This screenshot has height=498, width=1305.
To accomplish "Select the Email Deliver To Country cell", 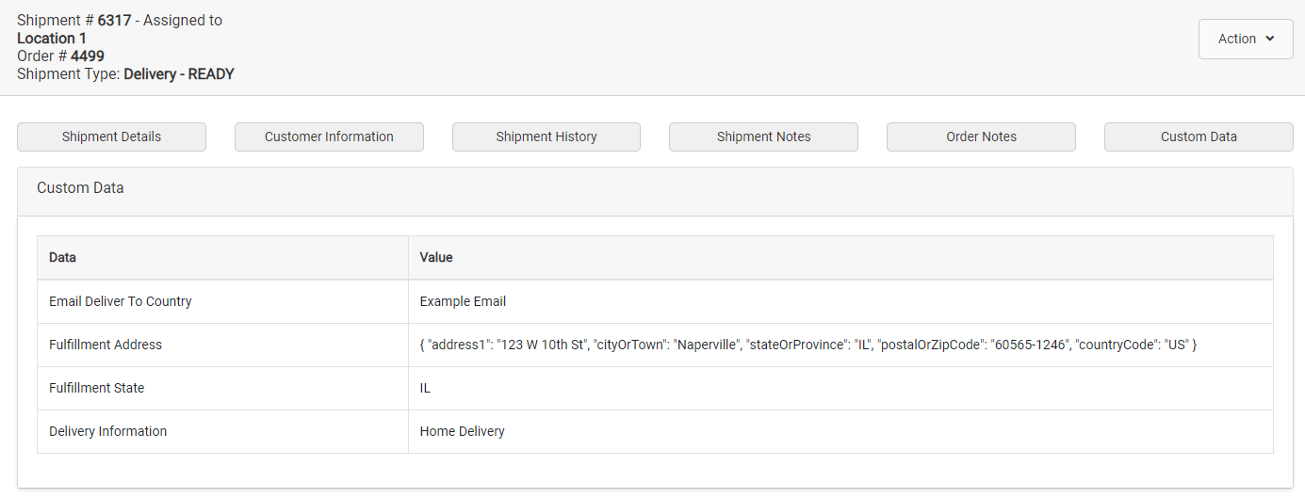I will 222,301.
